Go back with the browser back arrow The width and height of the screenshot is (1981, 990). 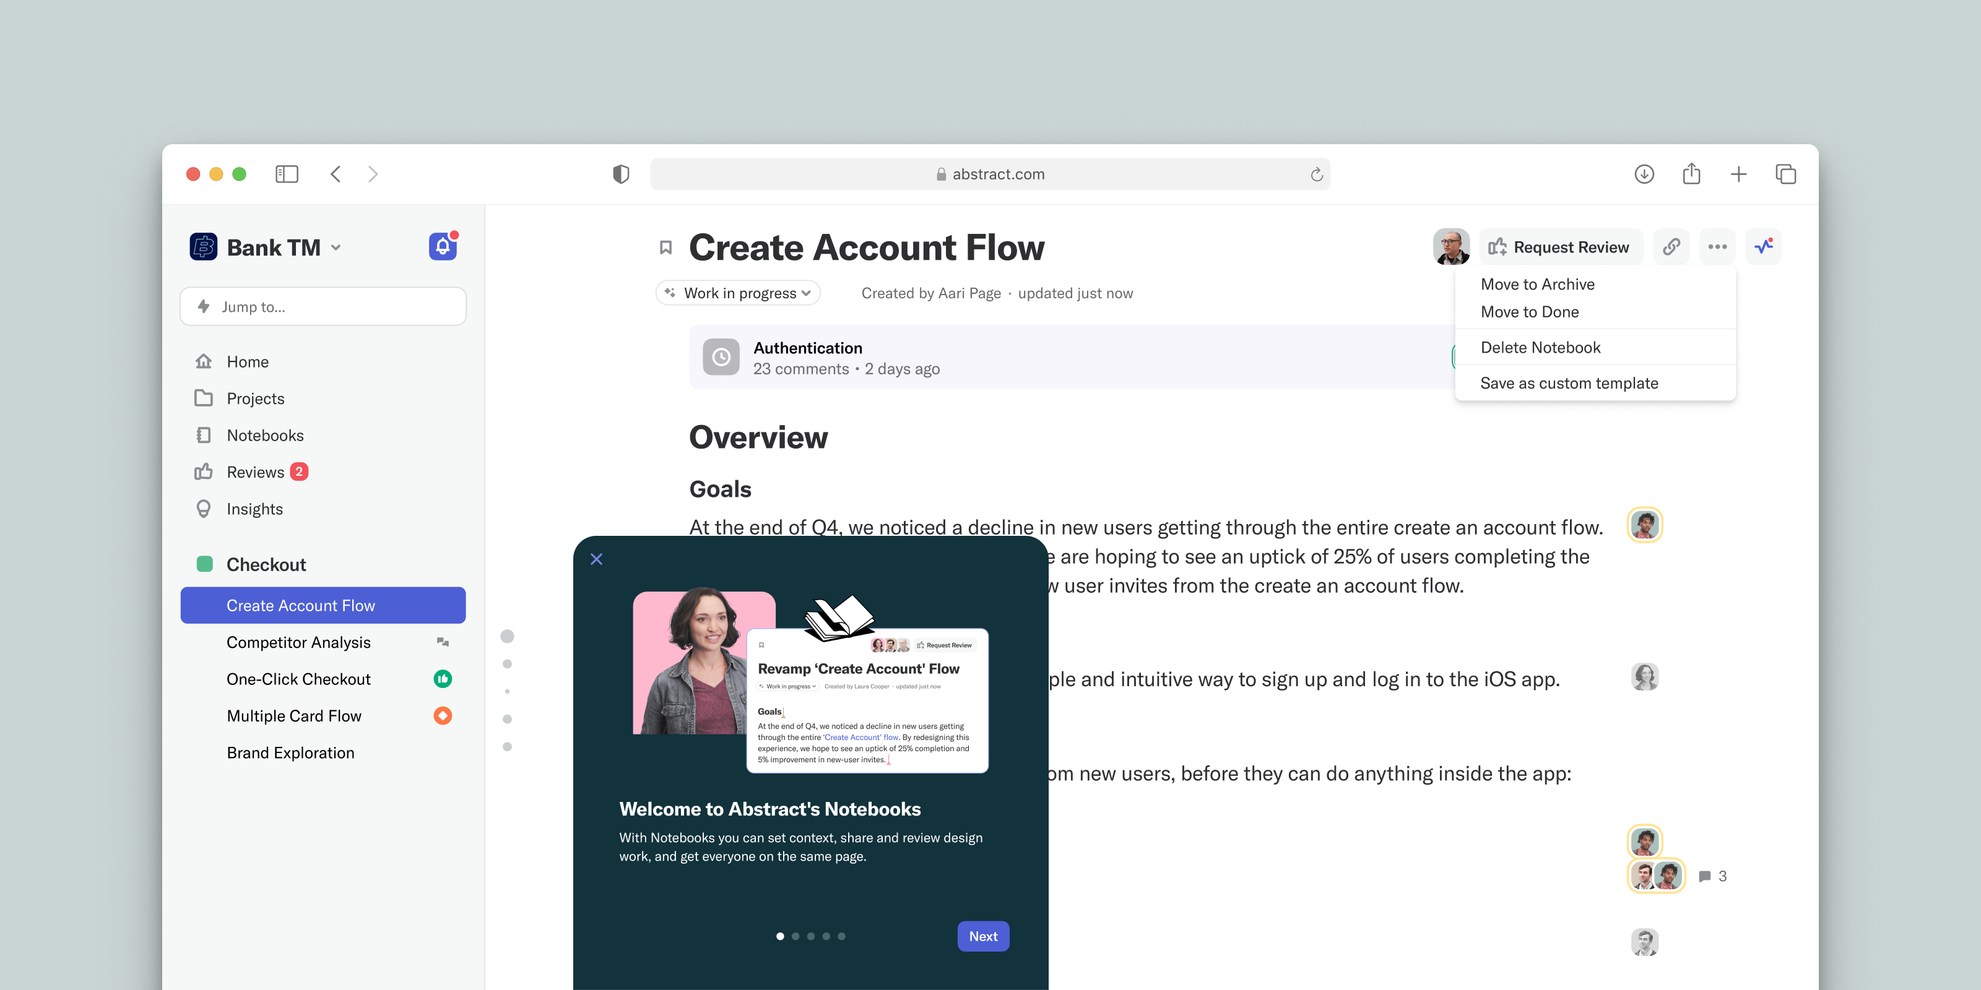click(x=336, y=174)
